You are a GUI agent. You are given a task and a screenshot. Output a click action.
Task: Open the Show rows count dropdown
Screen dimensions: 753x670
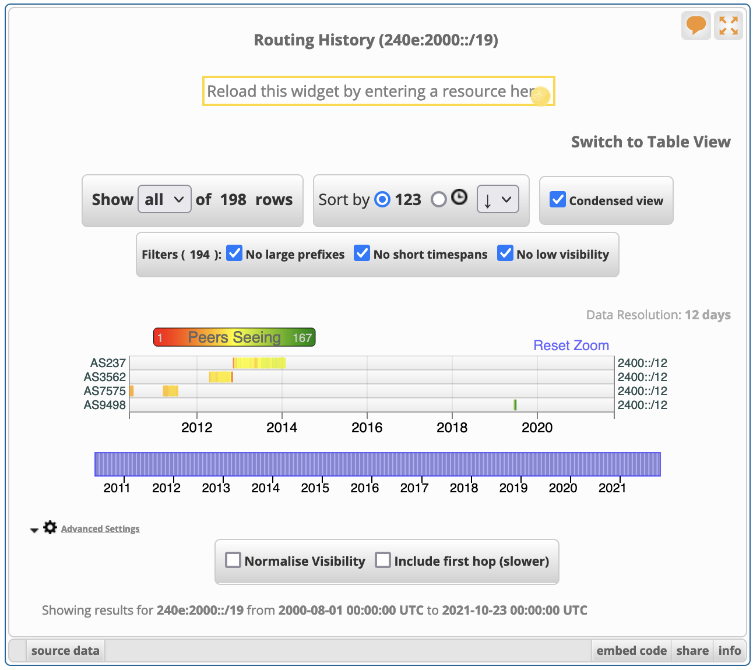(164, 199)
